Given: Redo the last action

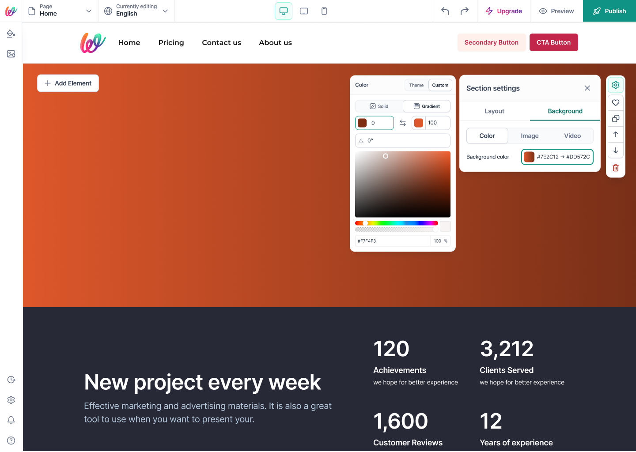Looking at the screenshot, I should pyautogui.click(x=465, y=11).
